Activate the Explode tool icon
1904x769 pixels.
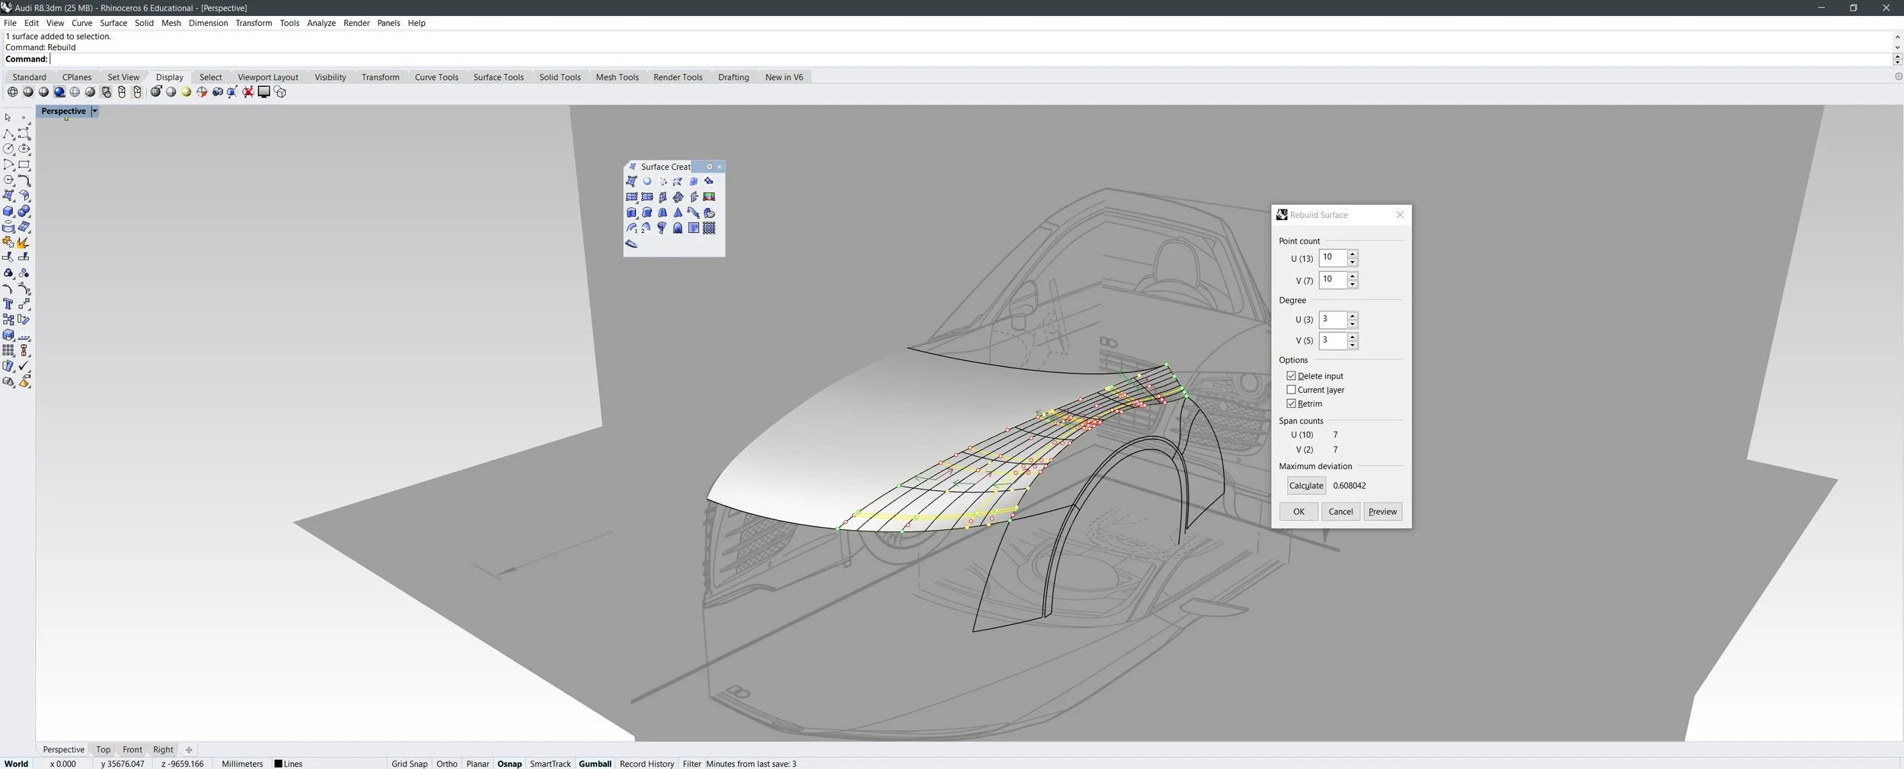pos(23,242)
